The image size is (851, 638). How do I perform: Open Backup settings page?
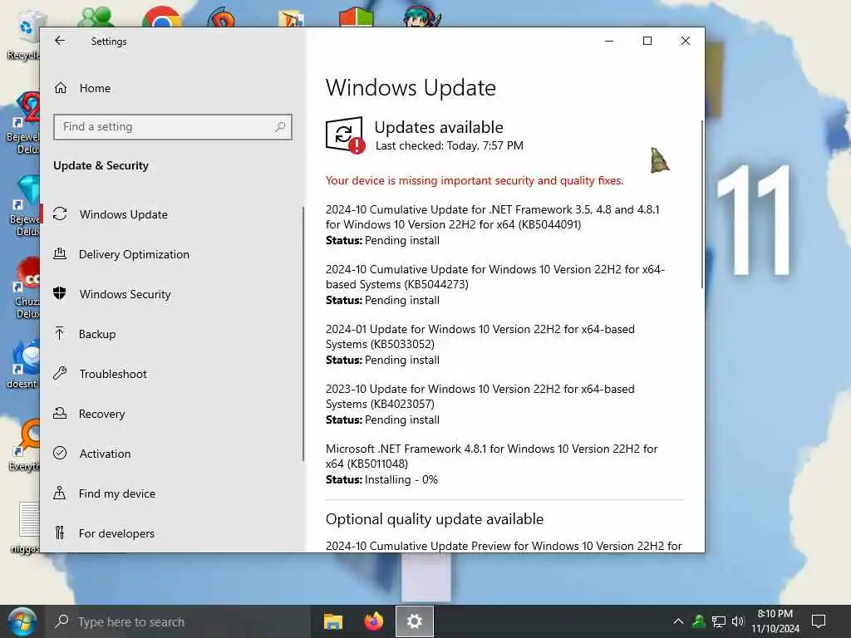pyautogui.click(x=97, y=334)
